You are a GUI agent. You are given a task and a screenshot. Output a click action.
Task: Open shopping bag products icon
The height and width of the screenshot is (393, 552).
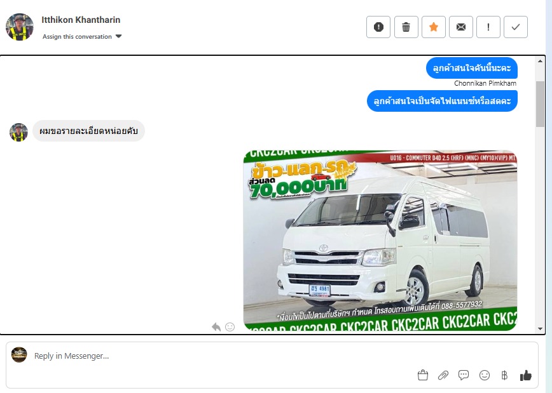423,375
